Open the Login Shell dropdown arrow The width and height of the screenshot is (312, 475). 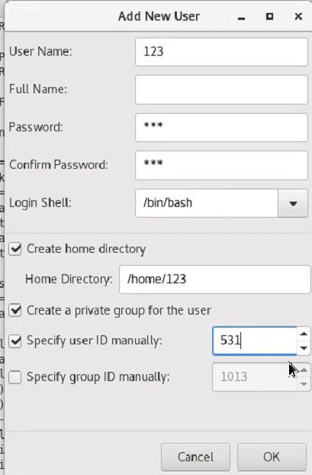click(293, 203)
